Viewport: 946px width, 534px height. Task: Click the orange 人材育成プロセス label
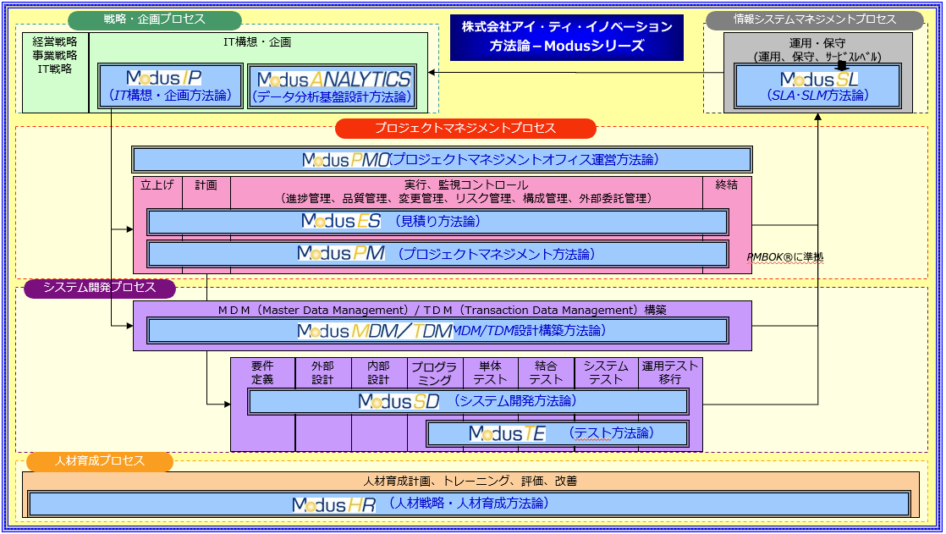[x=100, y=461]
